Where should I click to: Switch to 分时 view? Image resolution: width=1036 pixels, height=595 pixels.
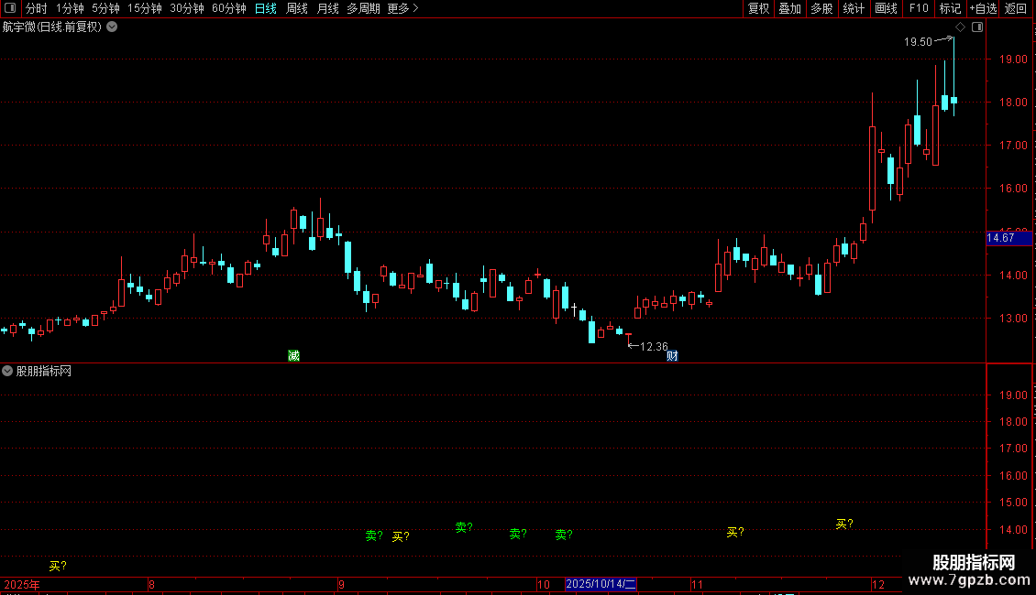pos(37,8)
